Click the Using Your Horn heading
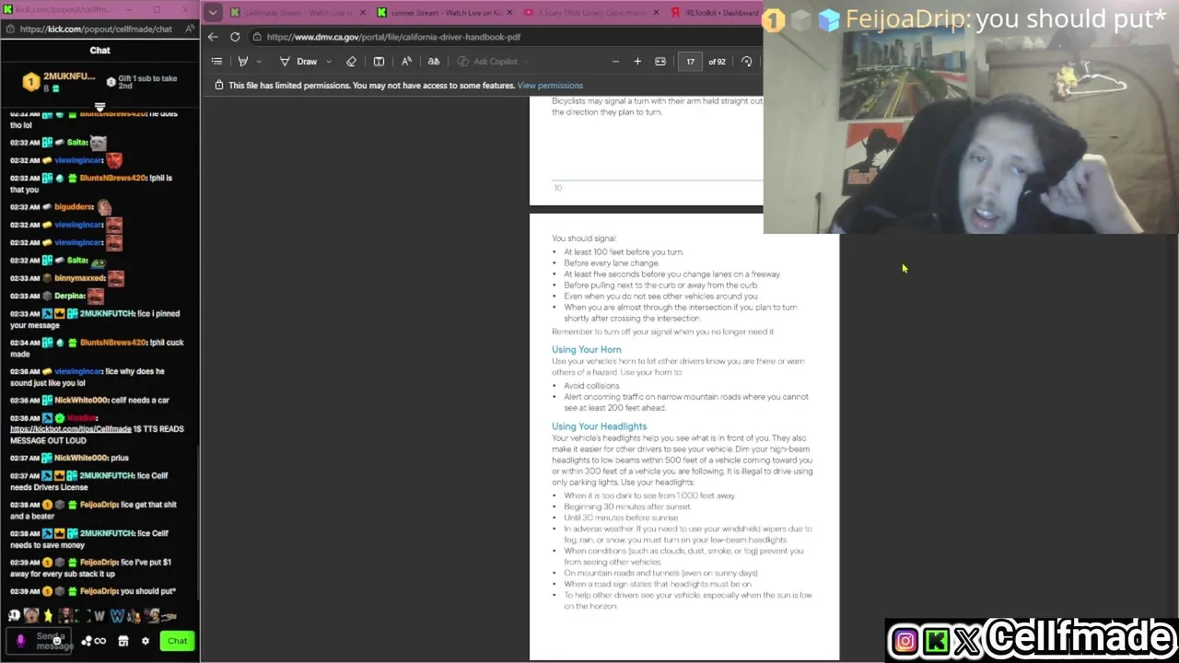This screenshot has width=1179, height=663. click(x=587, y=350)
